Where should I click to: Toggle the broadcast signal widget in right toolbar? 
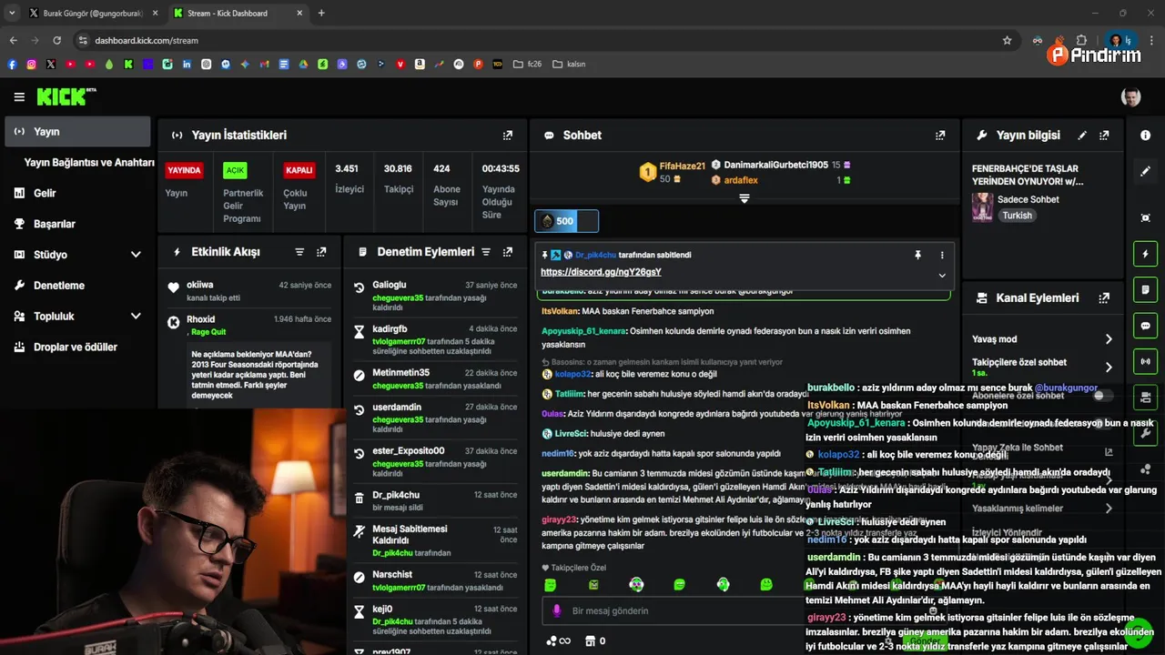(1145, 361)
